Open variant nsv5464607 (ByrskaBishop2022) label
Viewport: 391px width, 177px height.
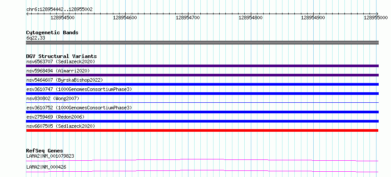(x=65, y=80)
